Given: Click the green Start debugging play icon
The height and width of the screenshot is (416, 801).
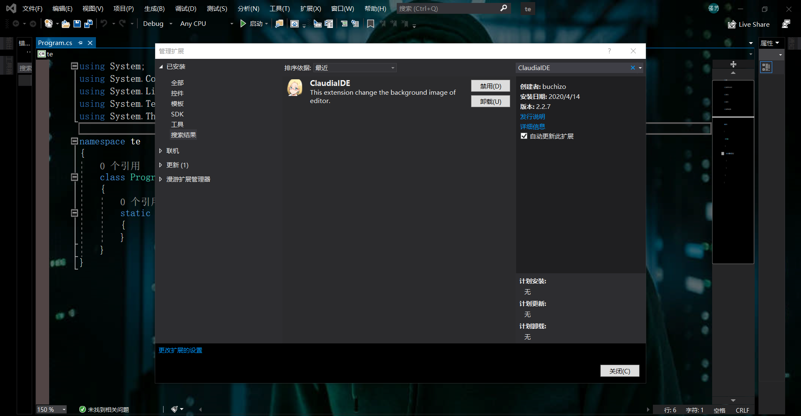Looking at the screenshot, I should point(243,24).
